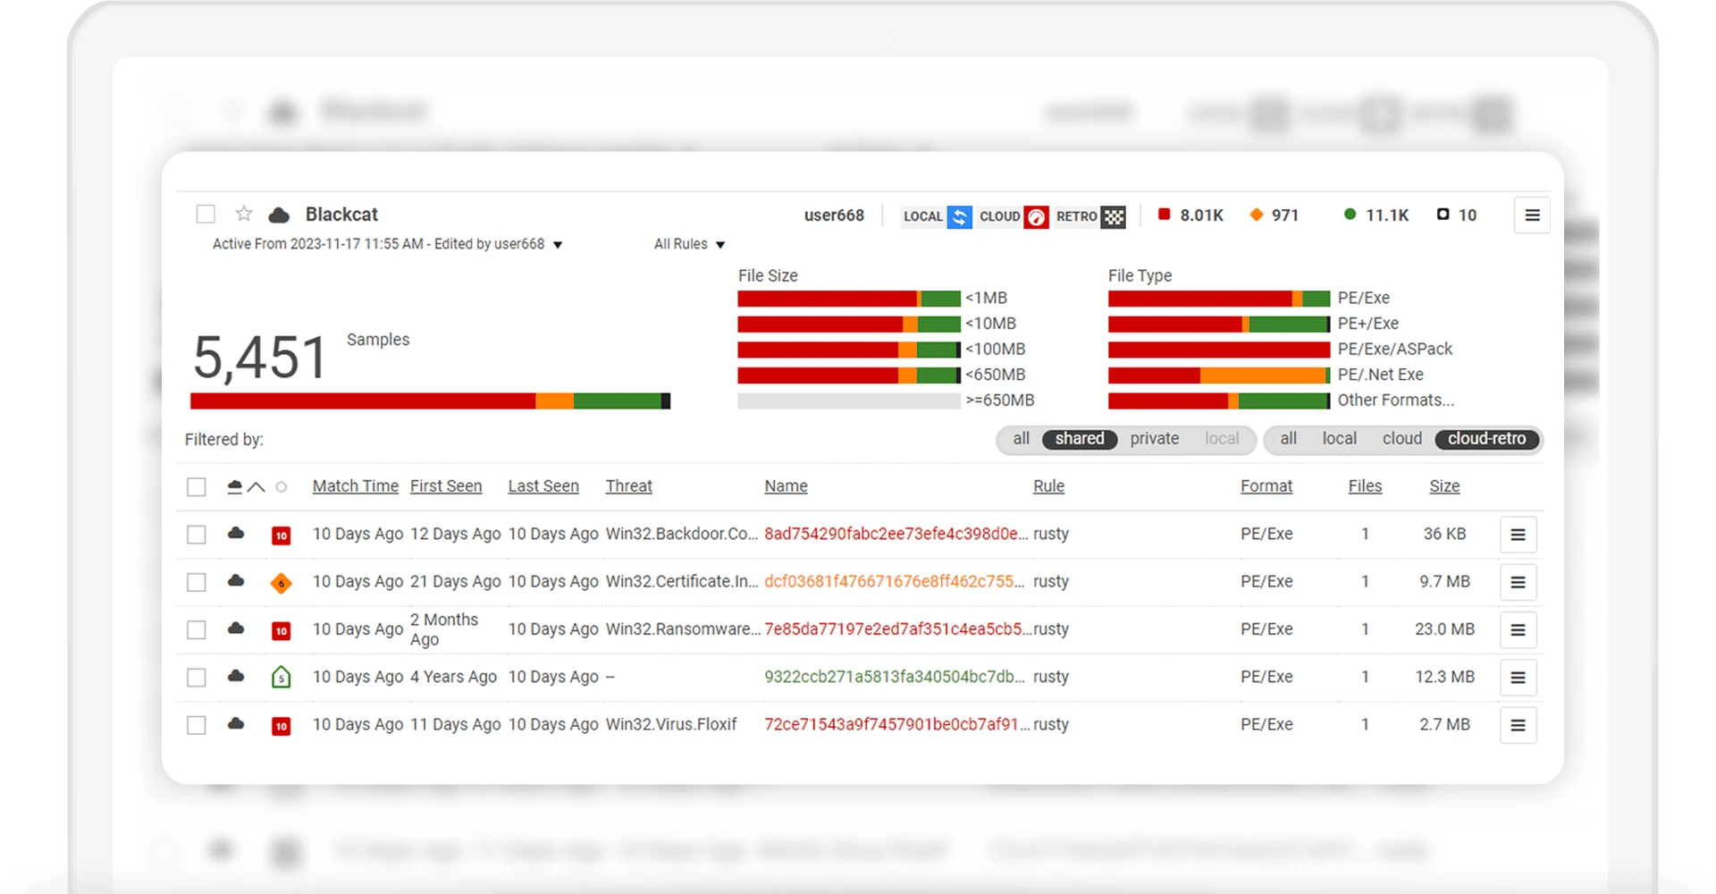Click the sort-direction caret in table header

[x=257, y=487]
